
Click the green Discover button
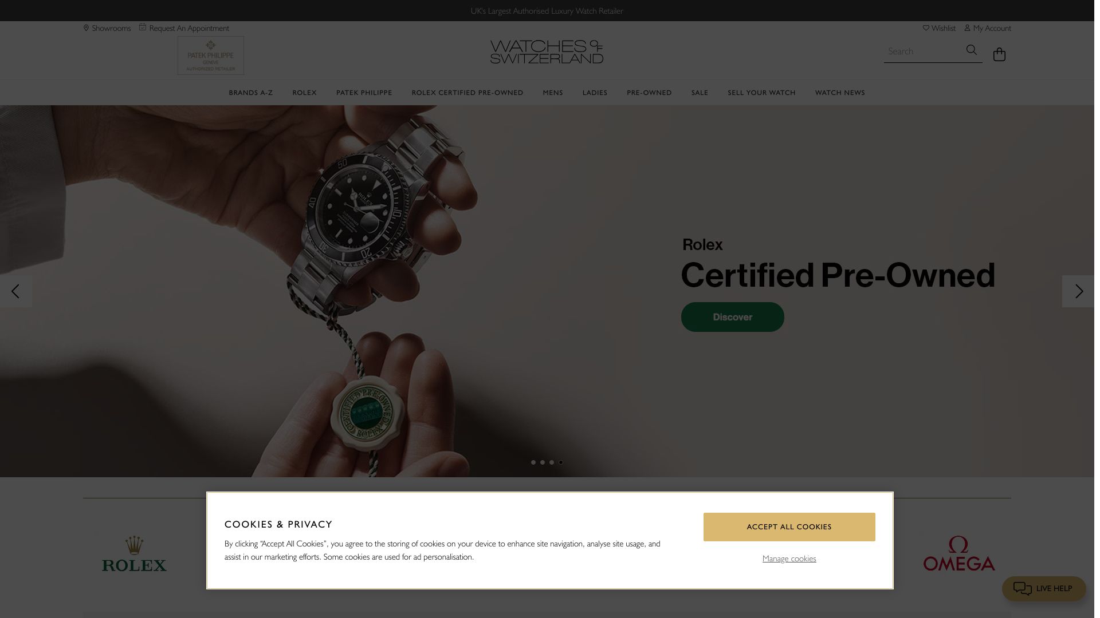click(732, 317)
